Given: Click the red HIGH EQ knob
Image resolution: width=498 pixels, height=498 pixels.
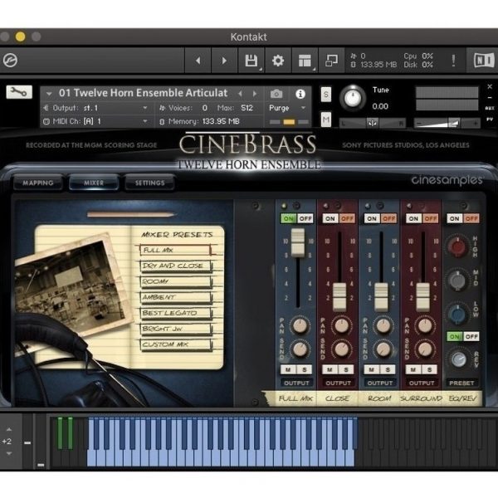Looking at the screenshot, I should tap(457, 247).
